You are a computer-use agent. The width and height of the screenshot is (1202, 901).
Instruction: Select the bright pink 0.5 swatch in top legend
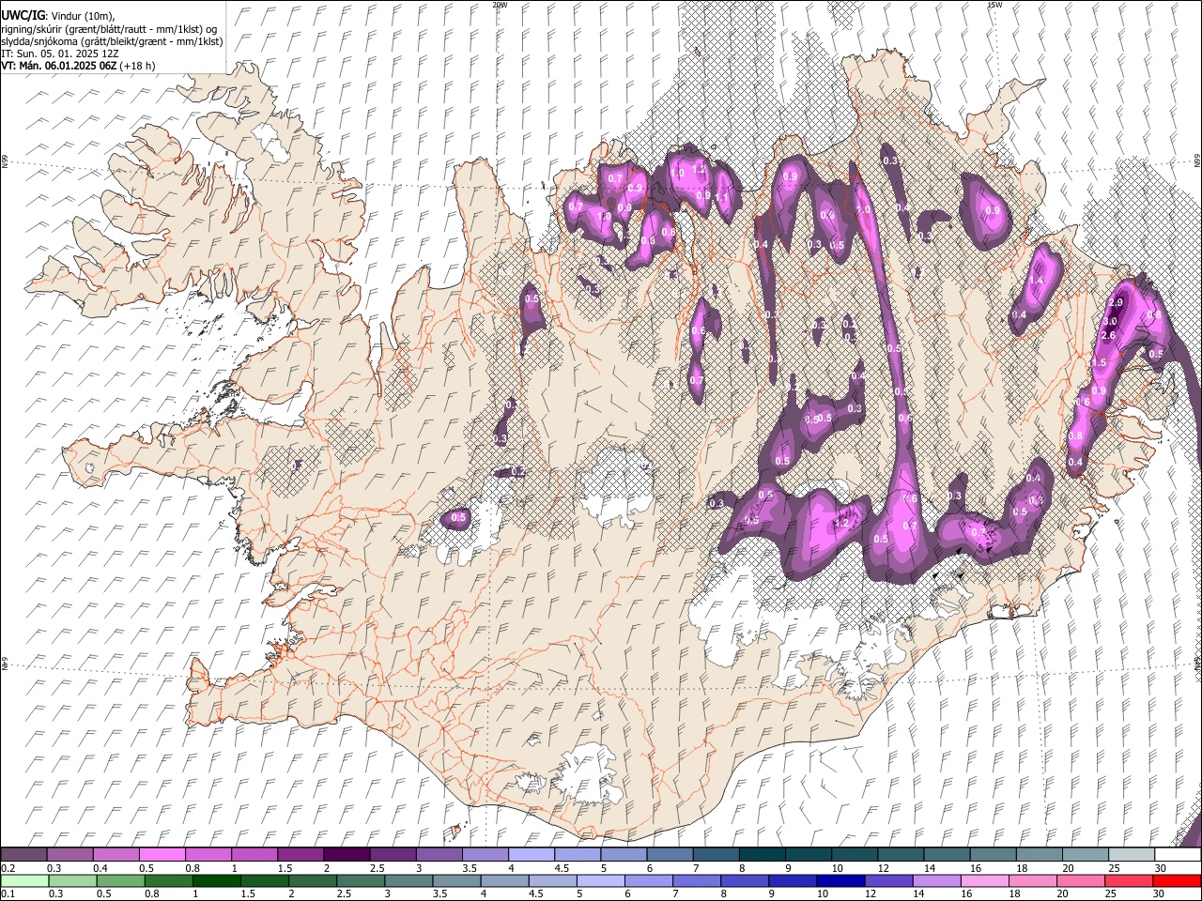coord(162,855)
